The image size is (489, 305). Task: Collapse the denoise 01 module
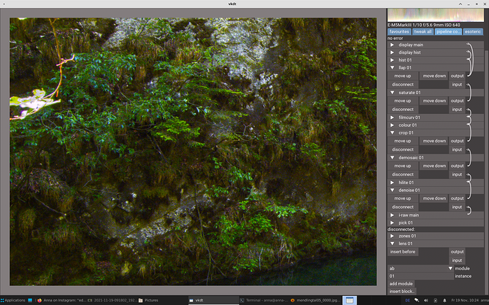393,190
